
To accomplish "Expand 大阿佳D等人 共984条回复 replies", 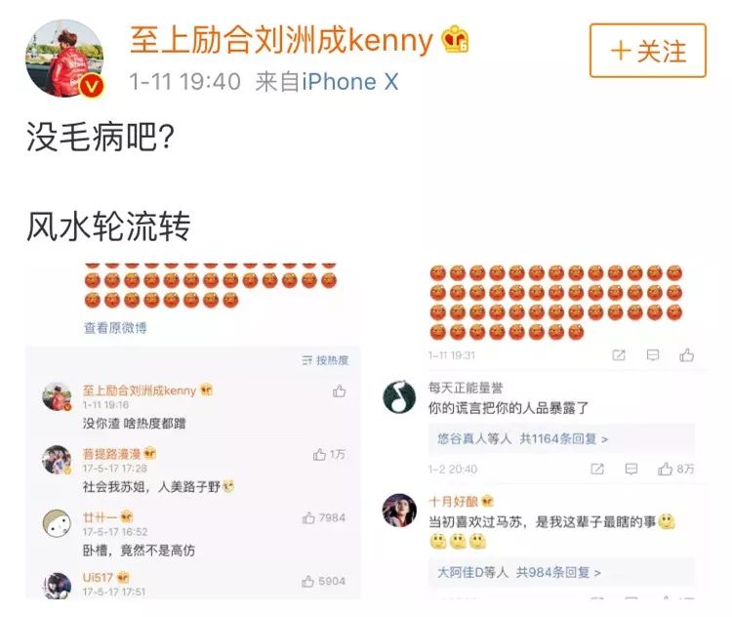I will pos(518,572).
